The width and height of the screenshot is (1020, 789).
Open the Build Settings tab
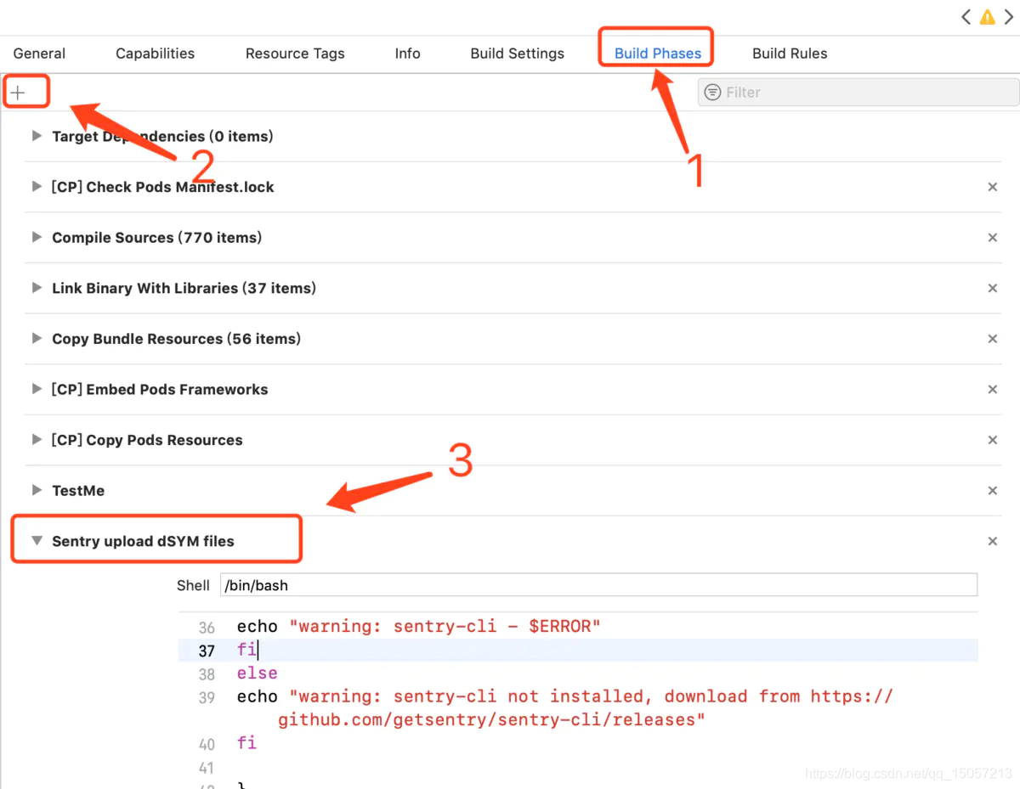(x=517, y=54)
